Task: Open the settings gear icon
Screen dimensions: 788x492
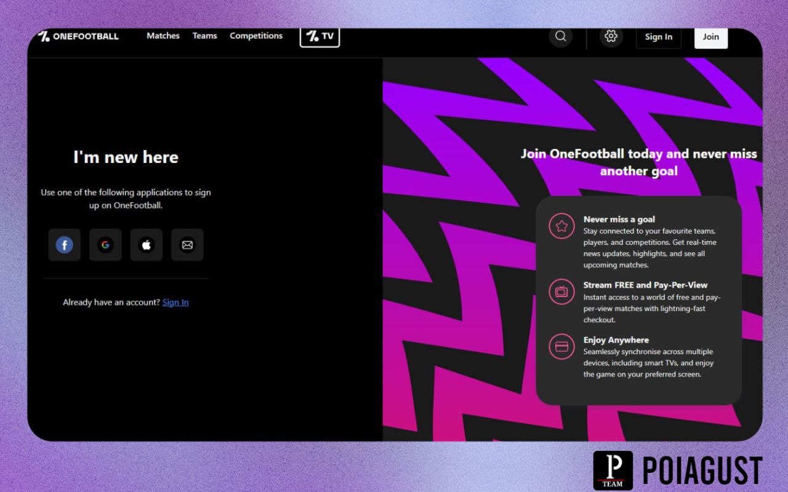Action: (x=611, y=36)
